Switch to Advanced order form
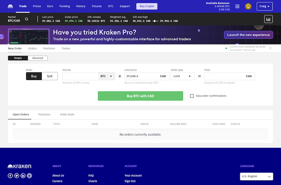 (x=38, y=58)
